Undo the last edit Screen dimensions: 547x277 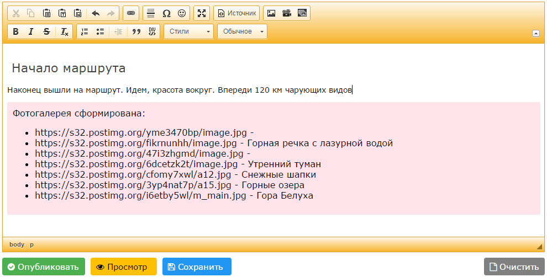pyautogui.click(x=96, y=13)
